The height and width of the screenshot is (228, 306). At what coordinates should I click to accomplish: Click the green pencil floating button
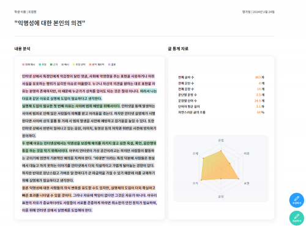(x=297, y=218)
